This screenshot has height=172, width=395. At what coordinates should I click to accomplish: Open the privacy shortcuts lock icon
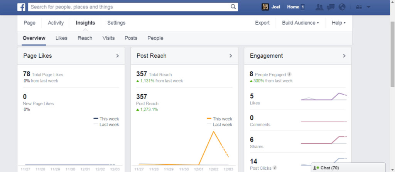coord(359,7)
